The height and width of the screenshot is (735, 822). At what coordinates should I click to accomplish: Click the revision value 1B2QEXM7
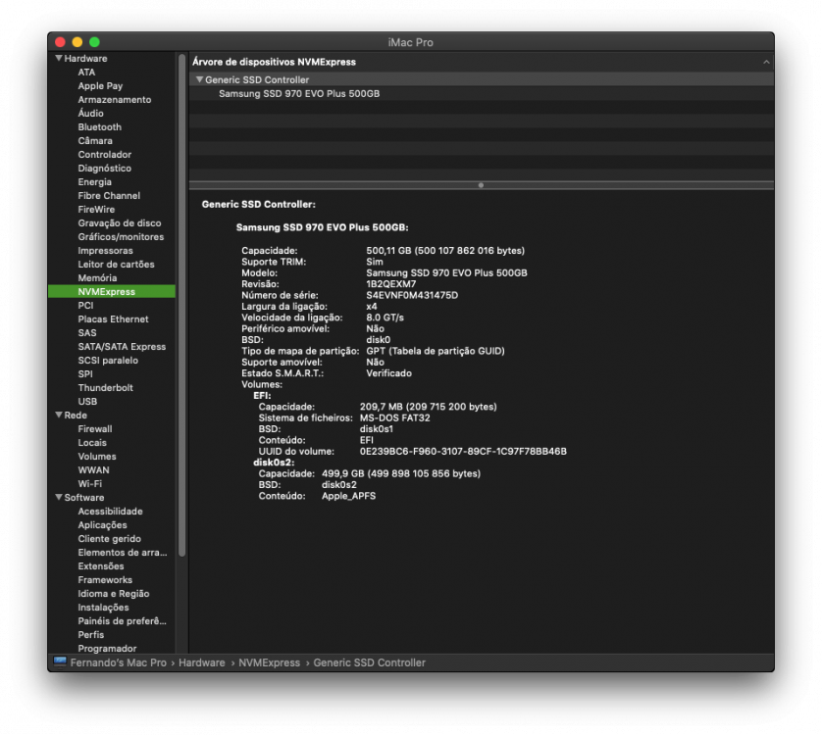coord(390,284)
